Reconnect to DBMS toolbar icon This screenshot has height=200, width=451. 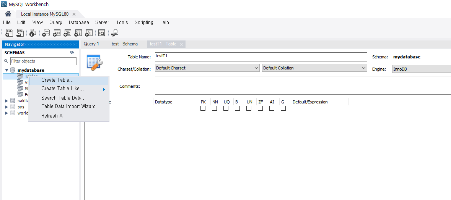[x=115, y=33]
